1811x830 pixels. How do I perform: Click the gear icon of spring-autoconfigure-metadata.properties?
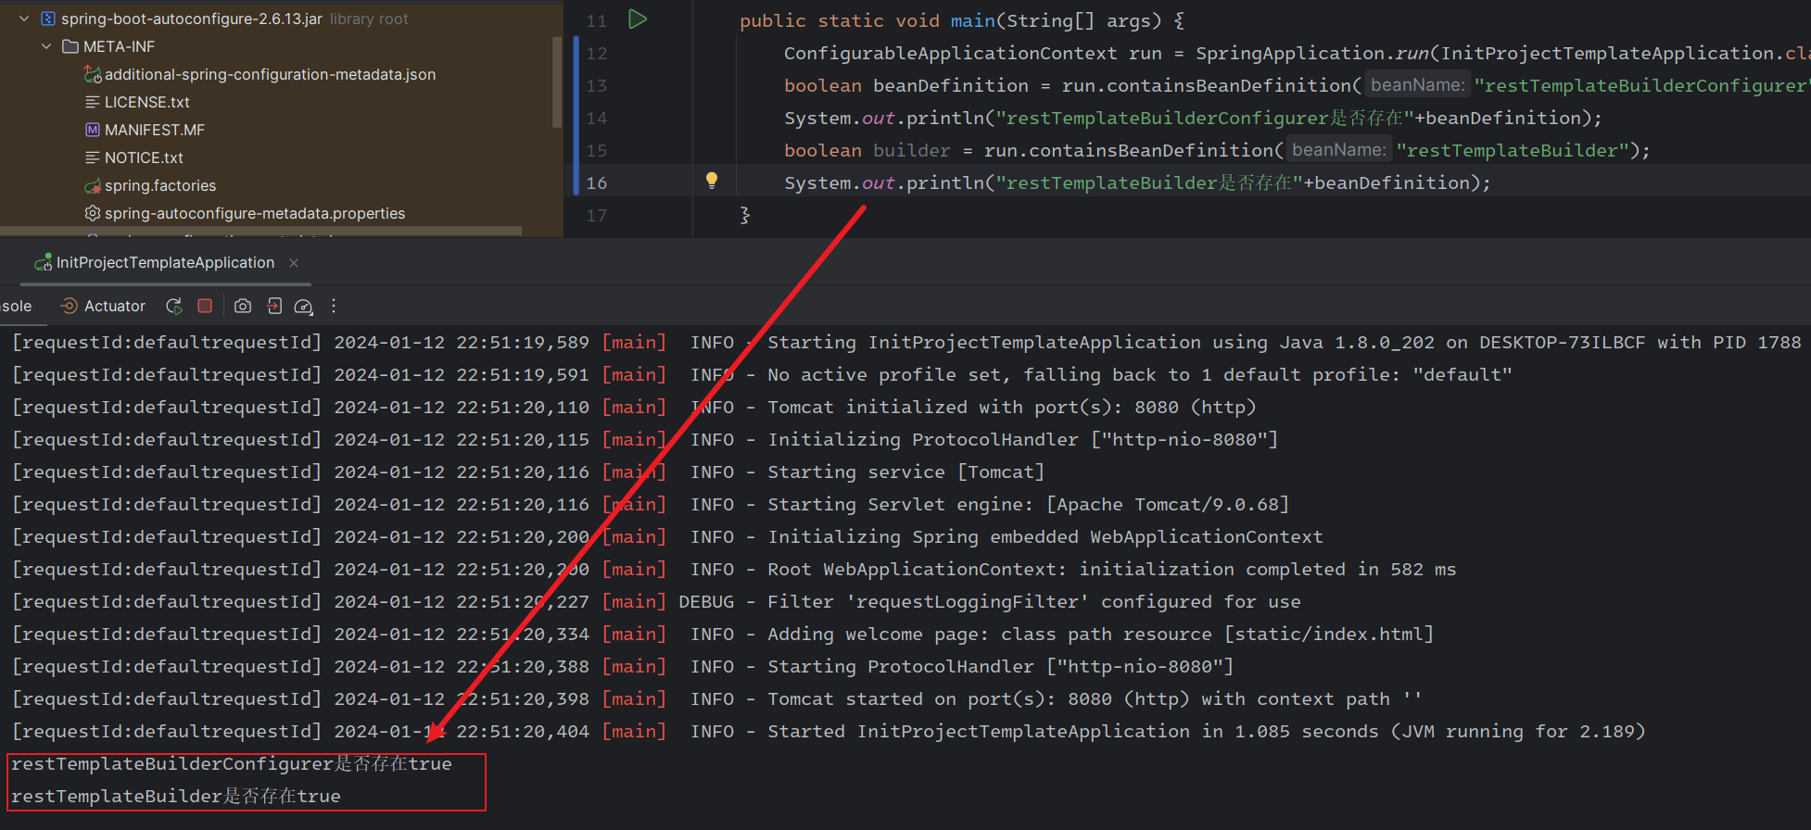click(93, 213)
